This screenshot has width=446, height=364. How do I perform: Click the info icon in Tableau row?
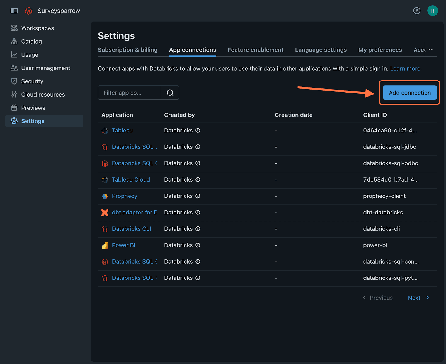tap(198, 131)
